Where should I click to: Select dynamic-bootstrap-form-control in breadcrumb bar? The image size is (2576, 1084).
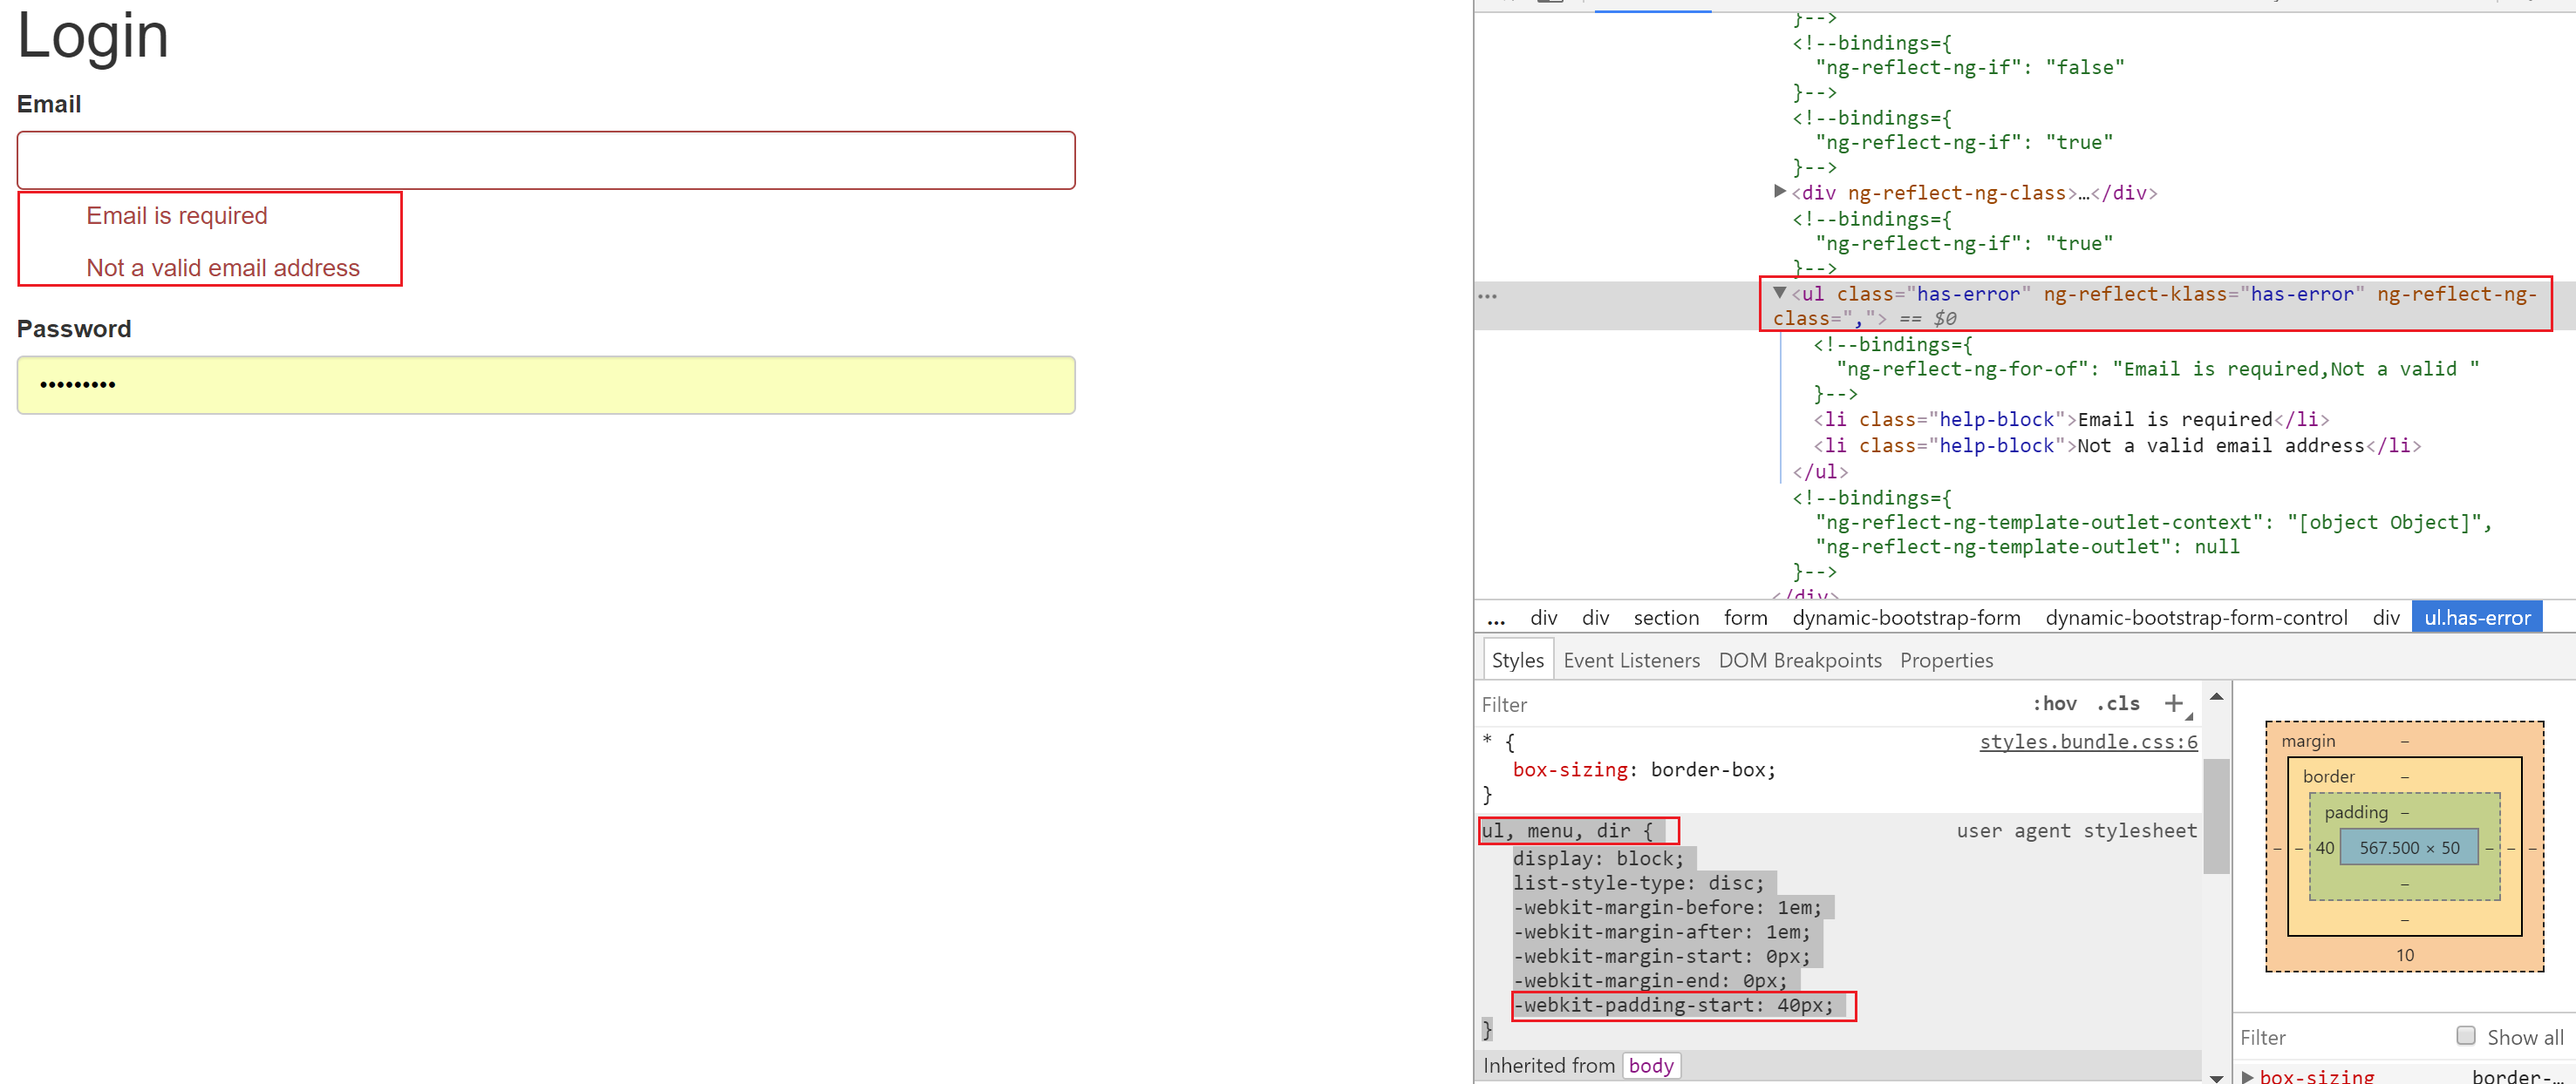coord(2196,618)
